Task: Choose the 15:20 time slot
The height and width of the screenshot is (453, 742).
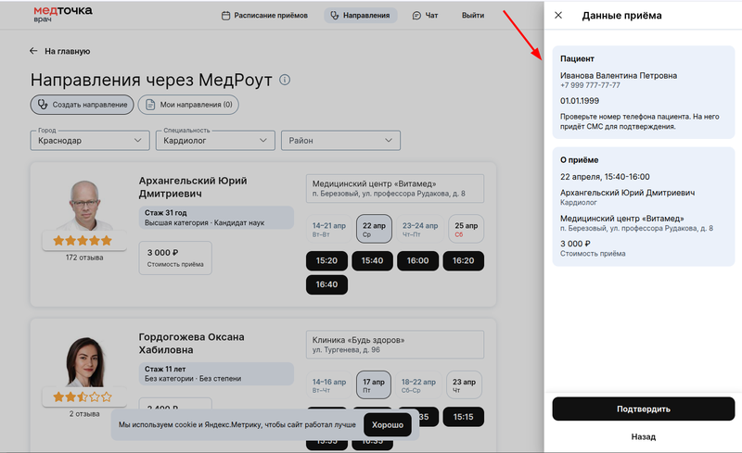Action: tap(326, 260)
